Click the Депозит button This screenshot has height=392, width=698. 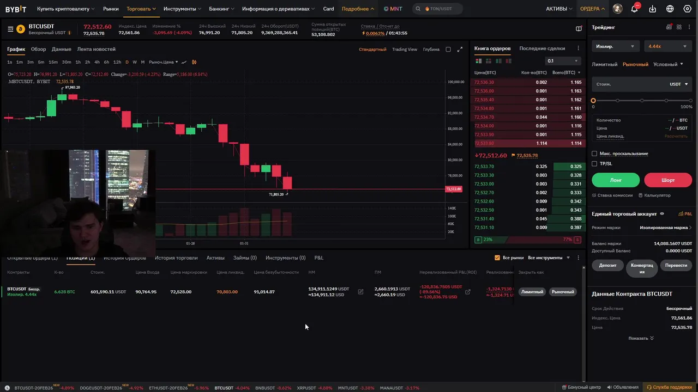pyautogui.click(x=607, y=265)
